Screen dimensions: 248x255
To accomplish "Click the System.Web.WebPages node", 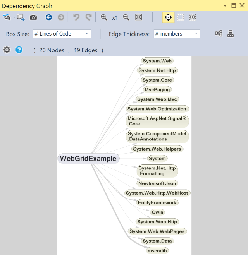I will (157, 231).
